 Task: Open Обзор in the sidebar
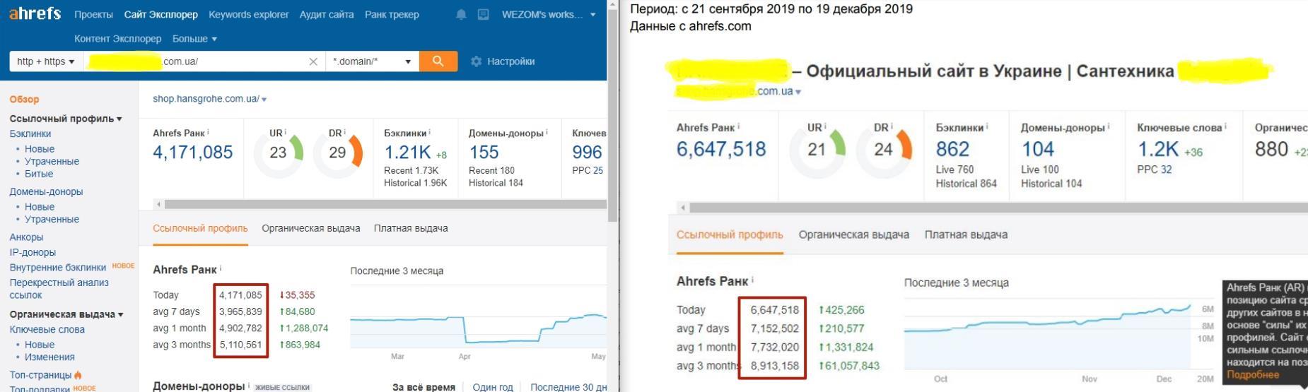[25, 100]
